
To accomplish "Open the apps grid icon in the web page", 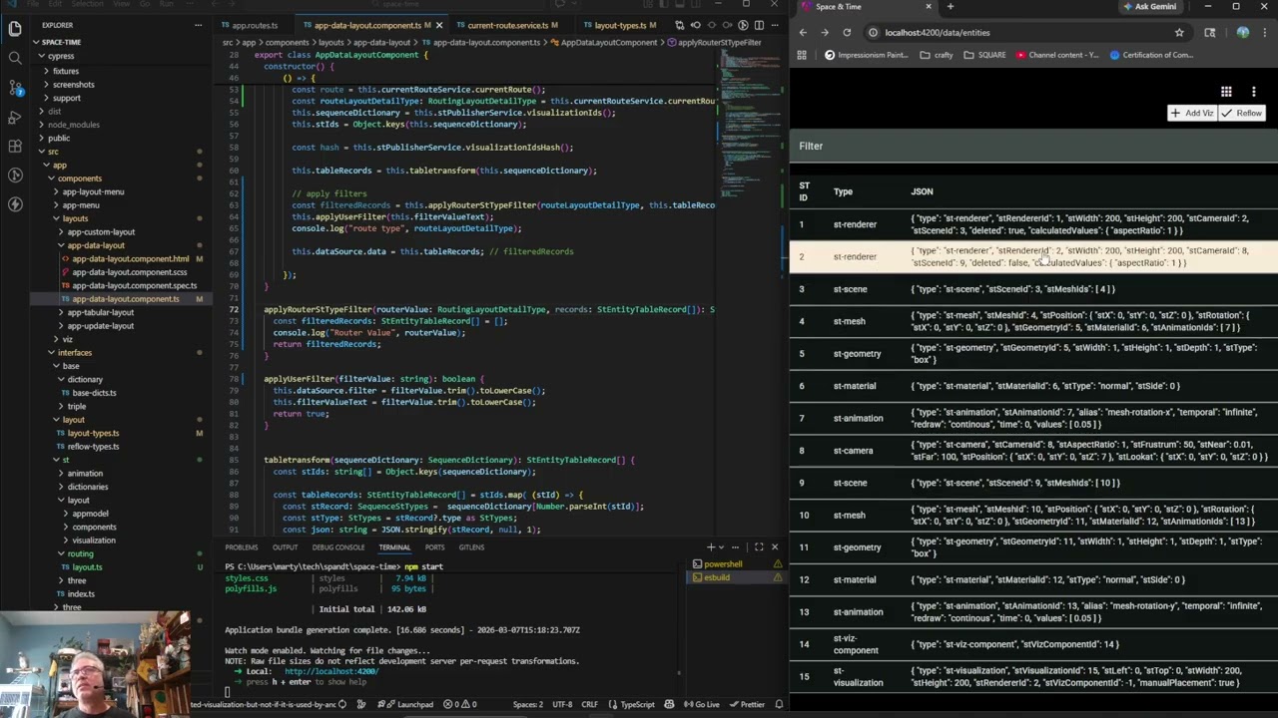I will (x=1226, y=92).
